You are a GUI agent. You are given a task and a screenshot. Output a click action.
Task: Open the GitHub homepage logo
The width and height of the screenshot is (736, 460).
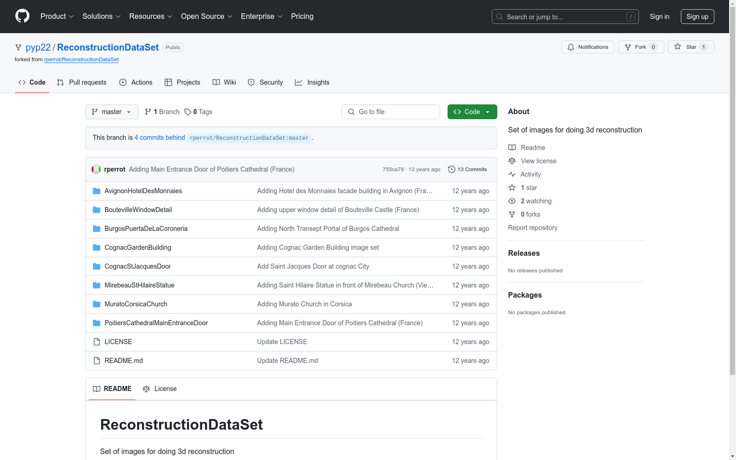(22, 16)
